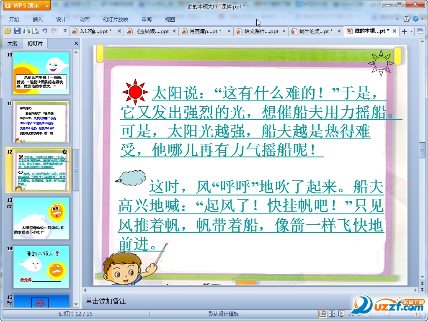This screenshot has width=428, height=321.
Task: Open the 插入 menu tab
Action: tap(38, 19)
